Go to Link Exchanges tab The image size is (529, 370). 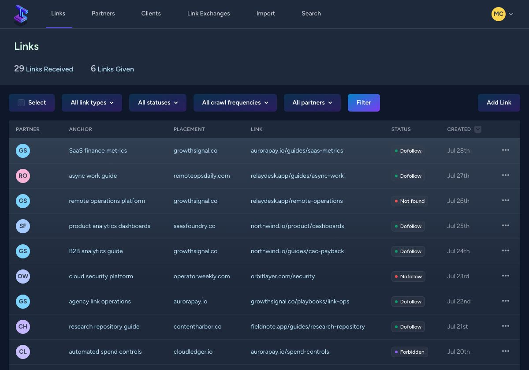coord(209,14)
